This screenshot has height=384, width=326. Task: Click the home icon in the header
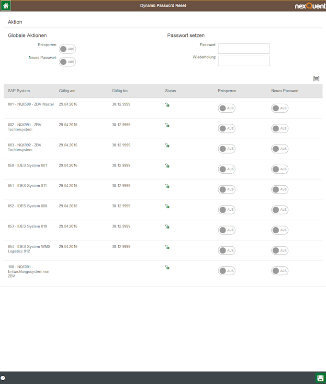click(5, 6)
